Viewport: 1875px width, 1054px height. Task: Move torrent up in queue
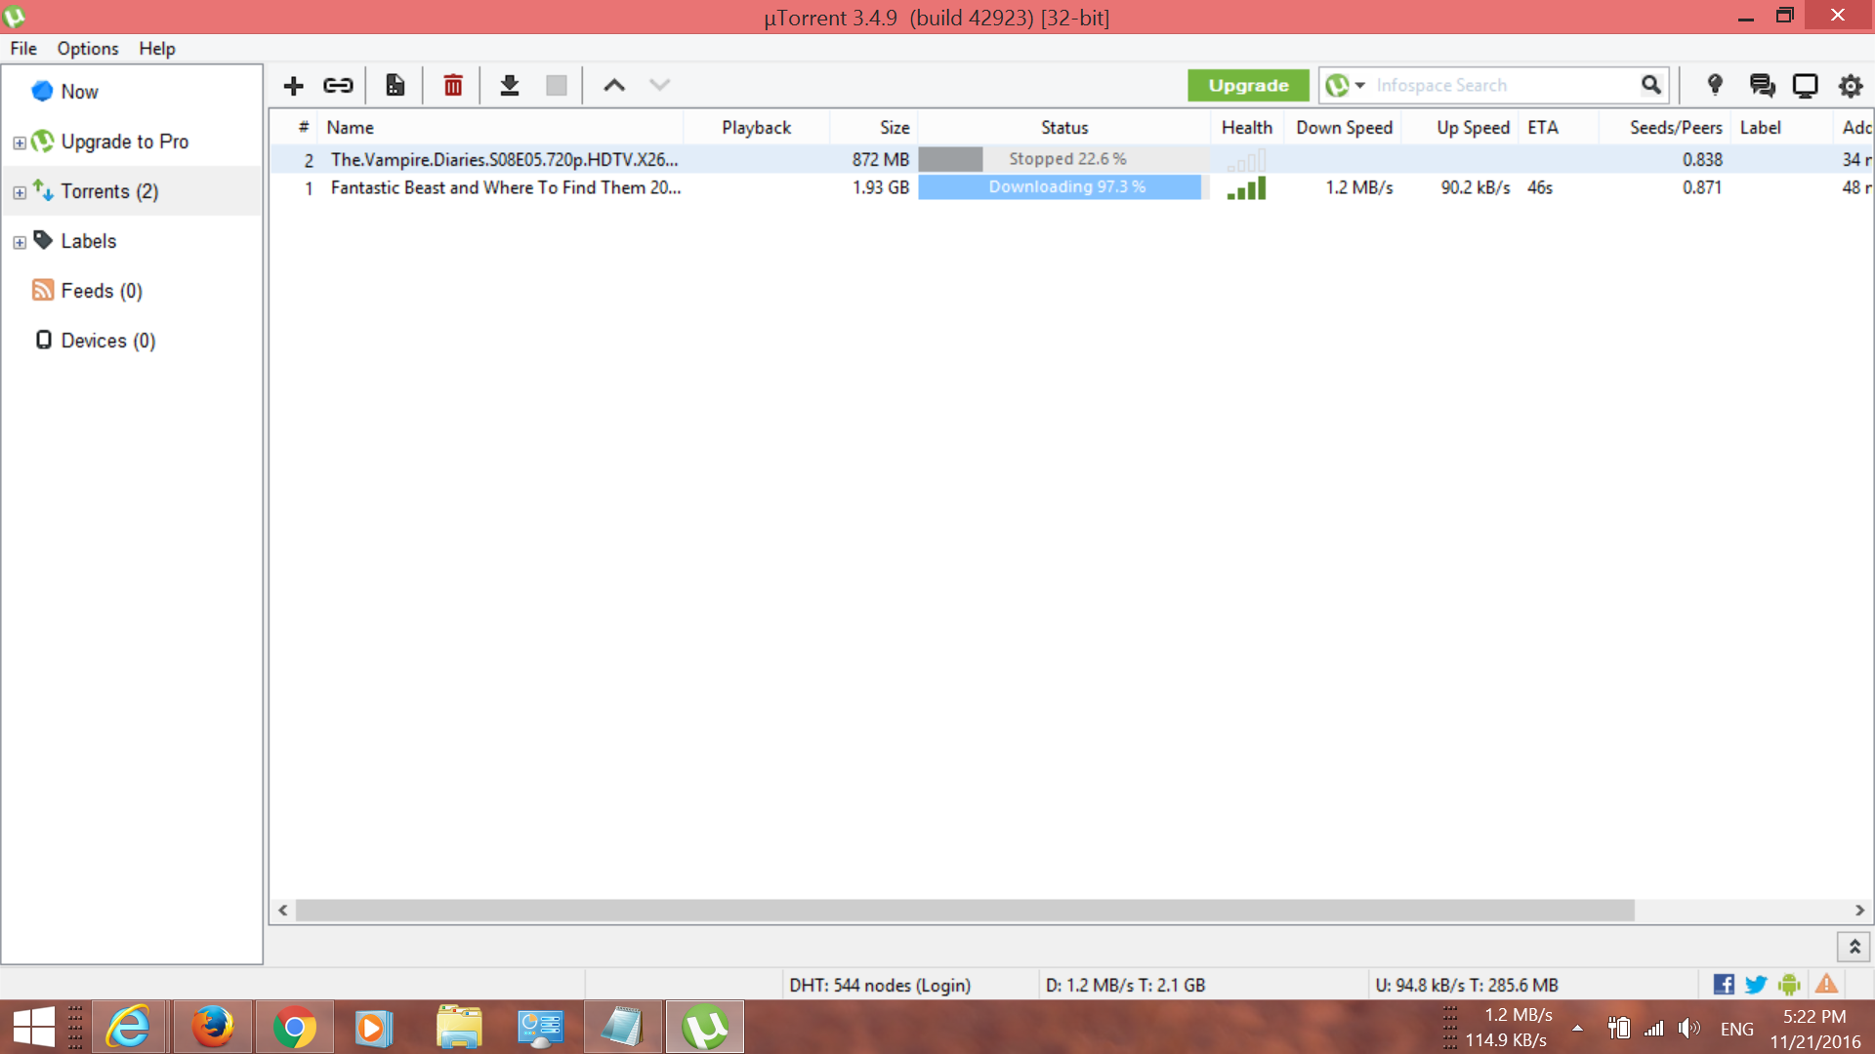pos(613,86)
